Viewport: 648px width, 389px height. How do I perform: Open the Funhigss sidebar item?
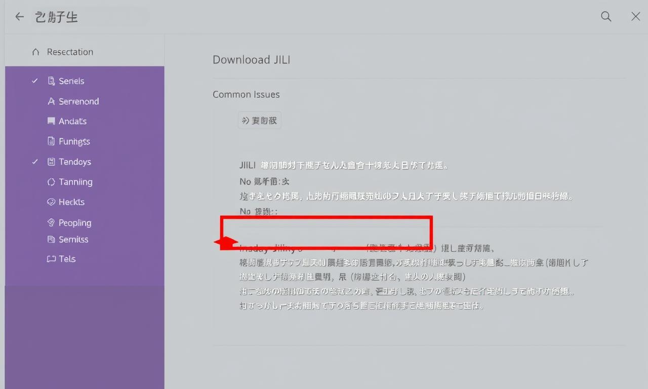[74, 141]
